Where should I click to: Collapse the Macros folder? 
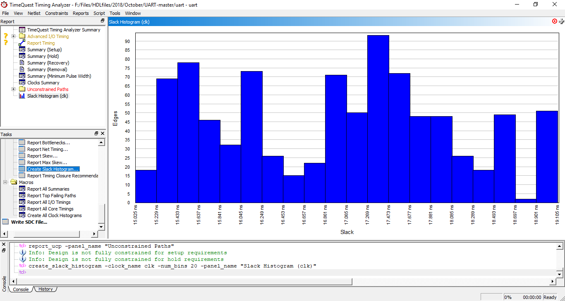(5, 182)
